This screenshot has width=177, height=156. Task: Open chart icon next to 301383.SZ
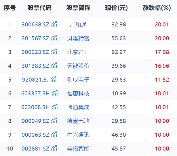coord(54,66)
